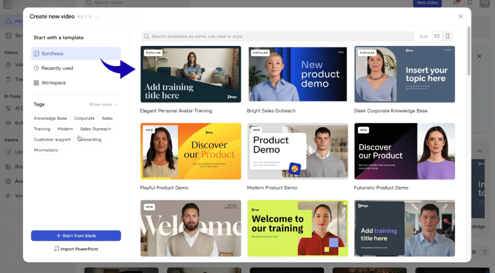495x273 pixels.
Task: Choose Elegant Personal Avatar Training template
Action: click(190, 74)
